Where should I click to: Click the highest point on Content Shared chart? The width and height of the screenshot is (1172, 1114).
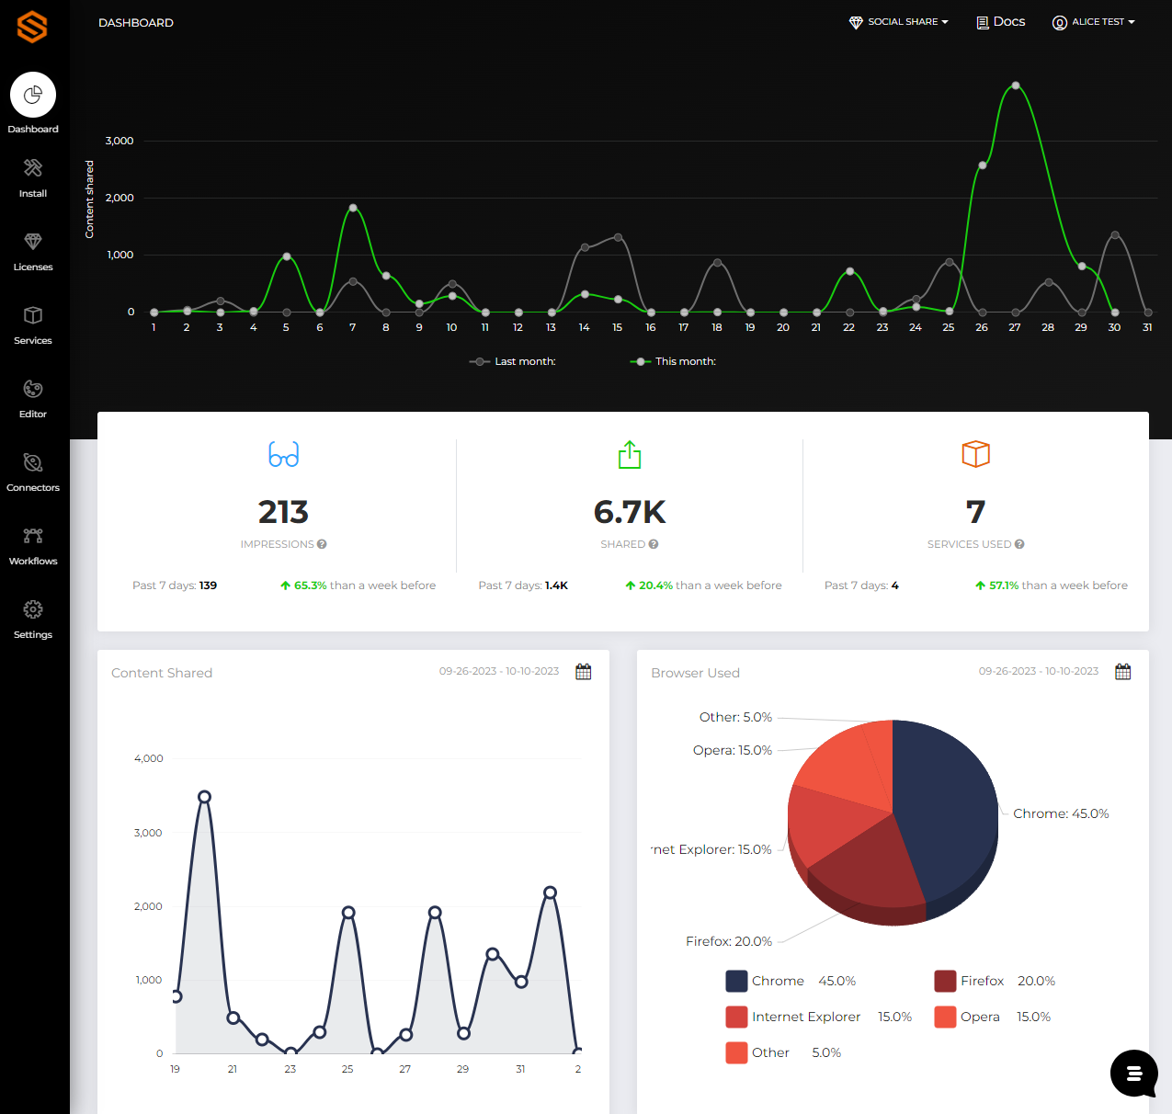[204, 797]
